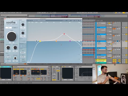
Task: Toggle Limiter device activator in device chain
Action: tap(52, 67)
